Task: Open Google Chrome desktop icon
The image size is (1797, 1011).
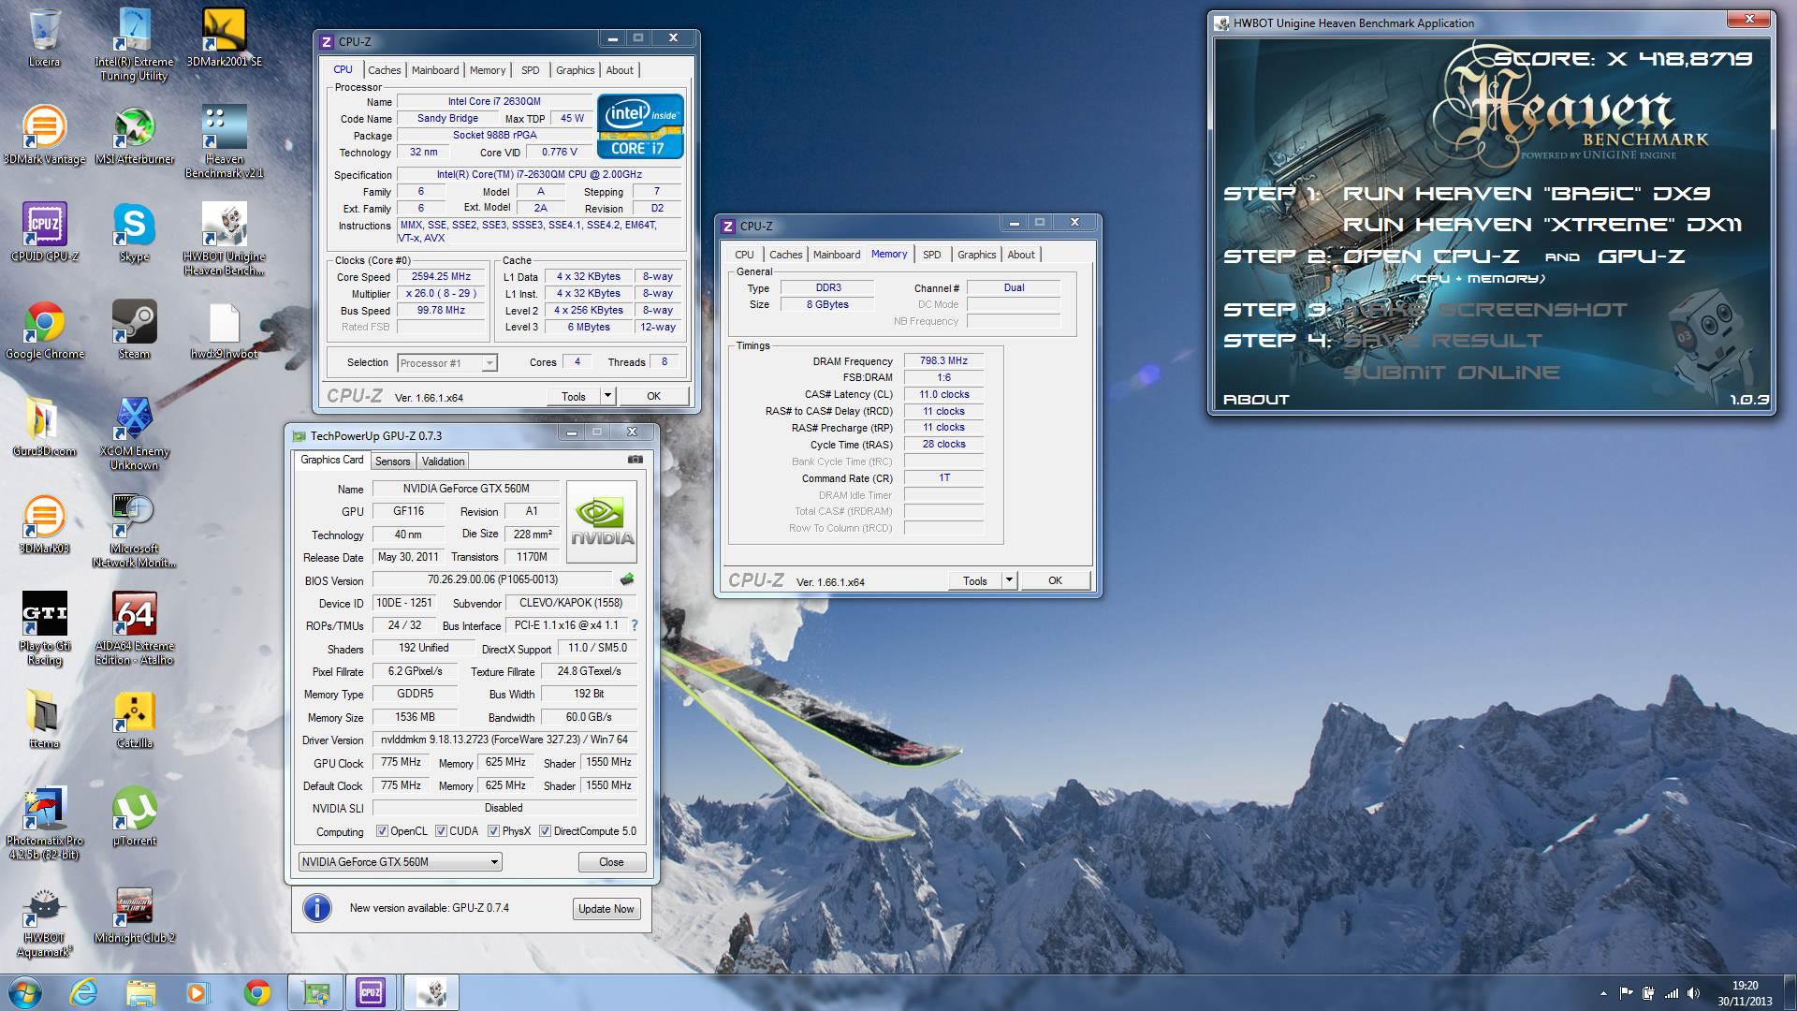Action: tap(44, 330)
